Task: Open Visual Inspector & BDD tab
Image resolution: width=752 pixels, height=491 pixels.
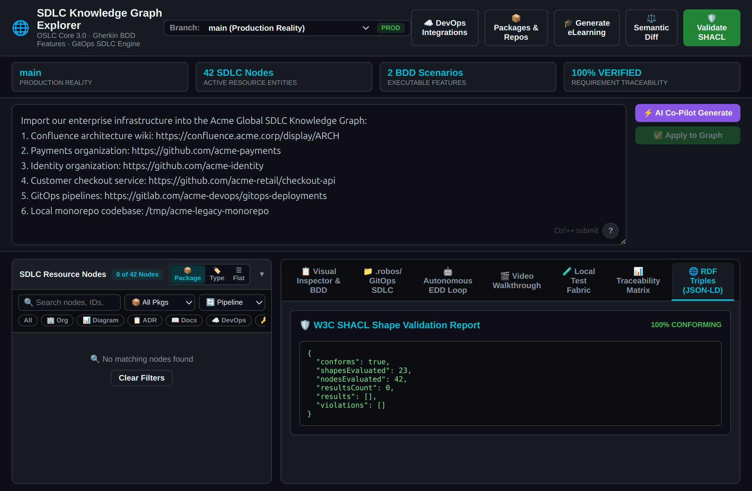Action: (319, 281)
